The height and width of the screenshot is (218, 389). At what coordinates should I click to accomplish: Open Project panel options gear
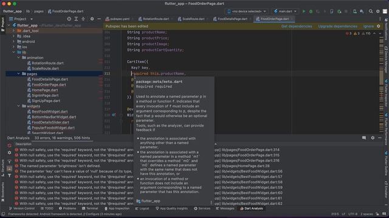(92, 19)
